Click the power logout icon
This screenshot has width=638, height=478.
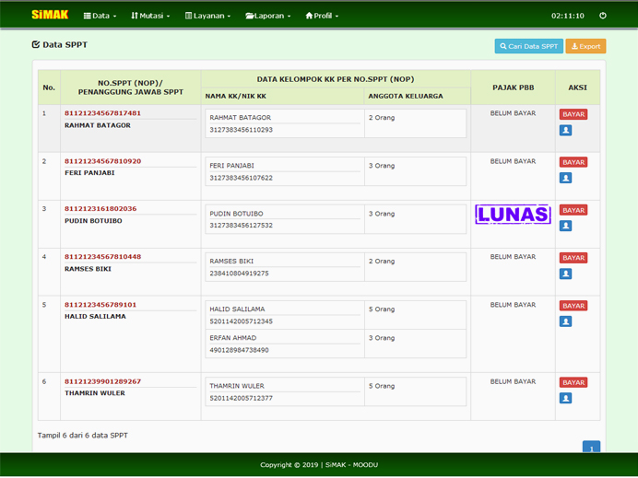pyautogui.click(x=603, y=16)
